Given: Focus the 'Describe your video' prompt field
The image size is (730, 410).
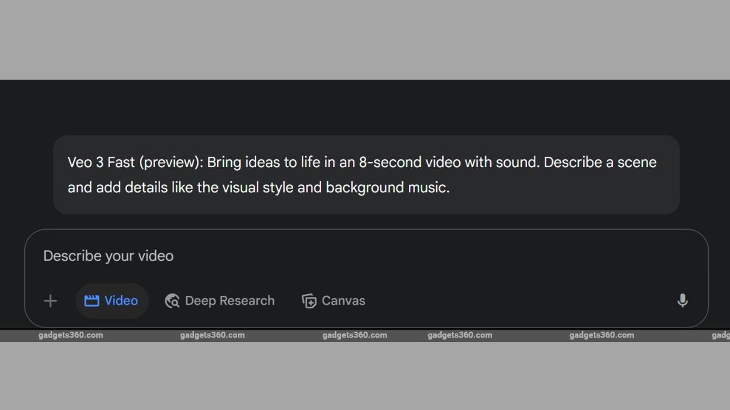Looking at the screenshot, I should (x=366, y=256).
